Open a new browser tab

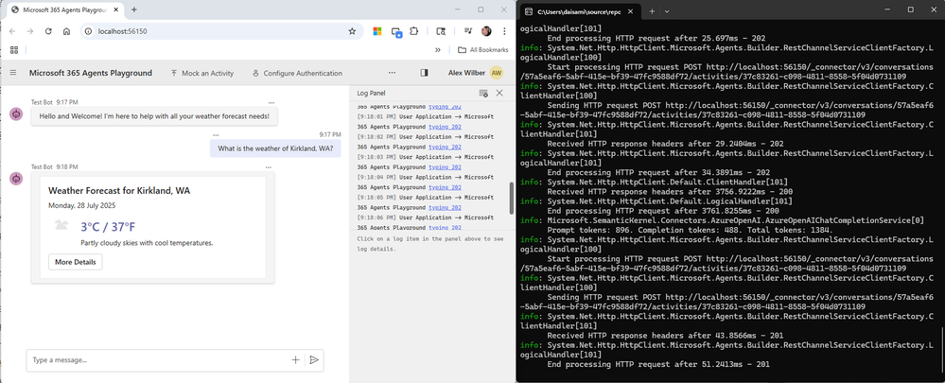click(x=133, y=10)
